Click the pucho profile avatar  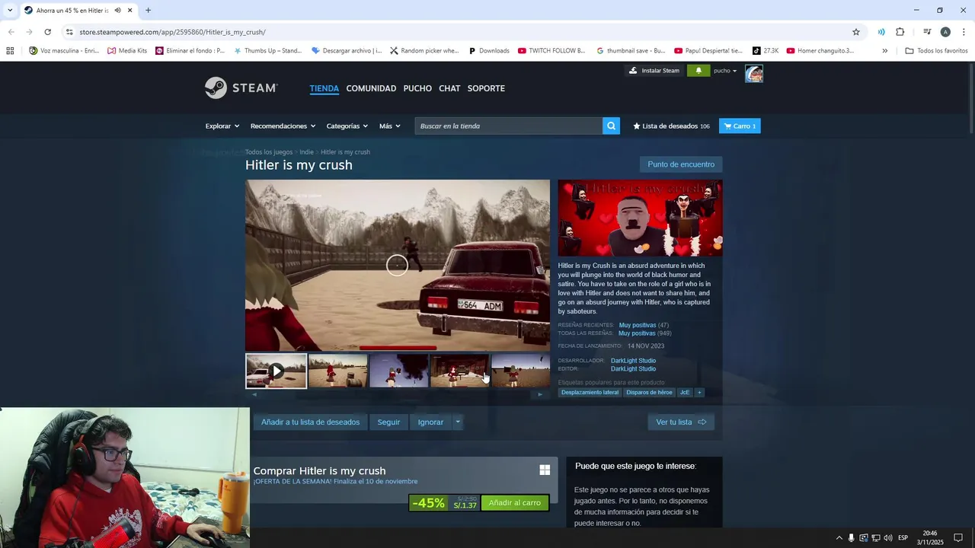pos(753,73)
